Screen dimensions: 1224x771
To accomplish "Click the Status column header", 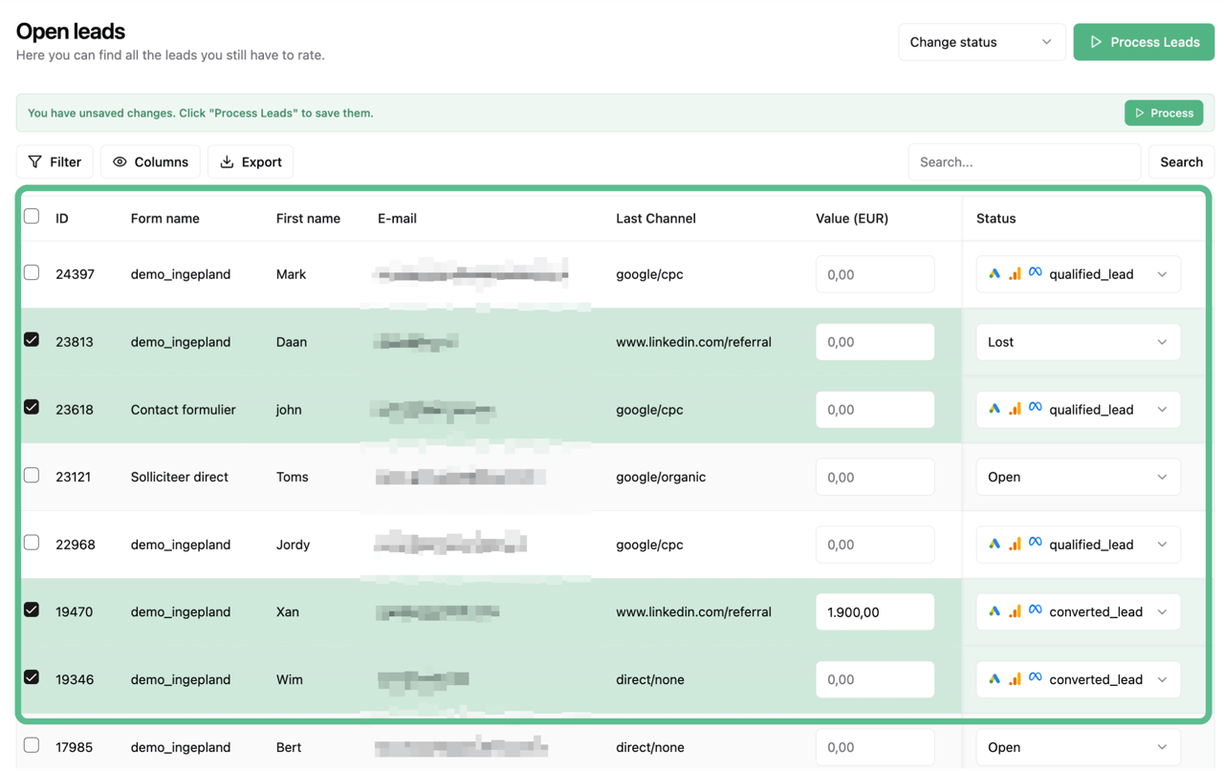I will [x=995, y=219].
